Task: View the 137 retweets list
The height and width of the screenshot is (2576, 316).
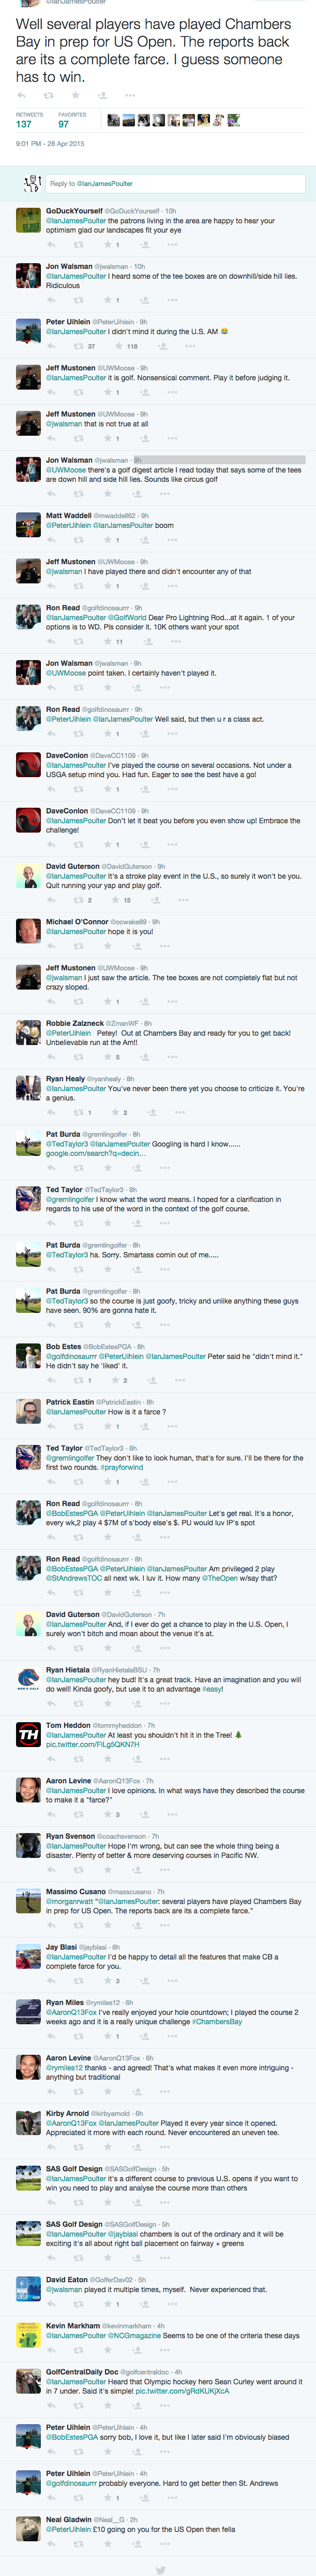Action: (x=24, y=124)
